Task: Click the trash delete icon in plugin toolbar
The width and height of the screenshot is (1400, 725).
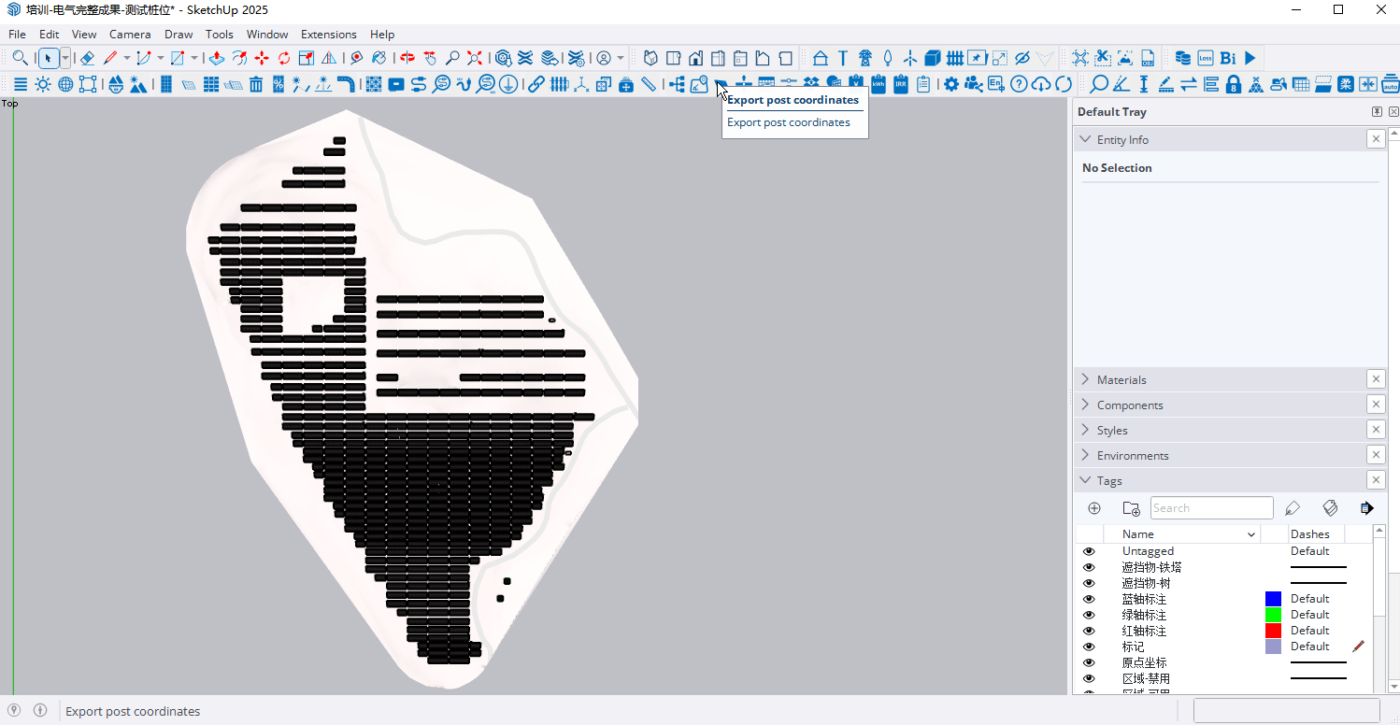Action: click(x=256, y=84)
